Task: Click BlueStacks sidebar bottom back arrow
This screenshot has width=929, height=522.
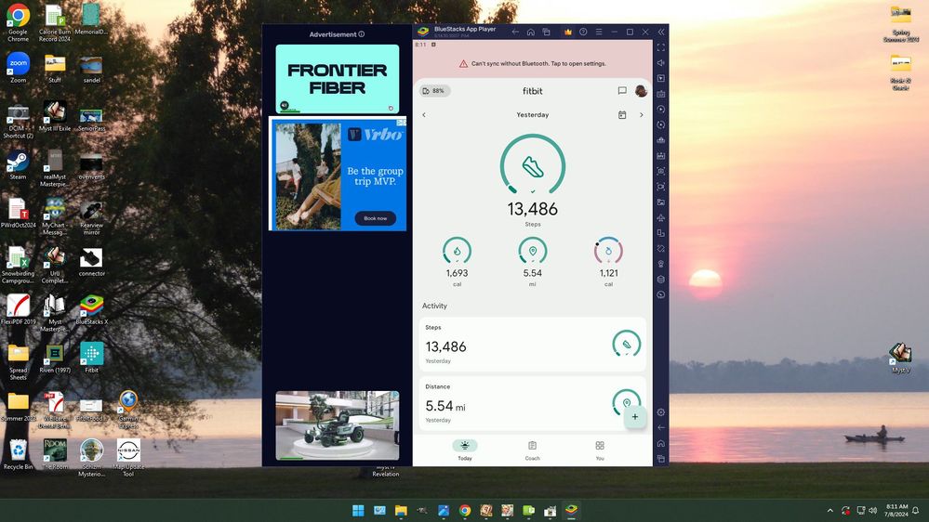Action: coord(661,427)
